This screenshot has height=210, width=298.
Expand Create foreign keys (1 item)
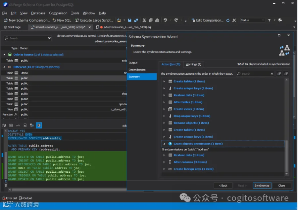point(164,169)
